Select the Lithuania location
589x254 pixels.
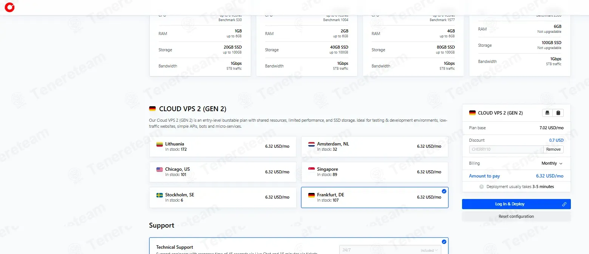223,147
